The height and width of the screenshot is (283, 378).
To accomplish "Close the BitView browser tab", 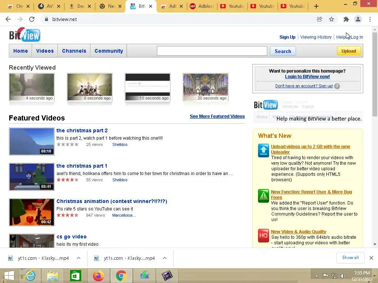I will click(151, 6).
